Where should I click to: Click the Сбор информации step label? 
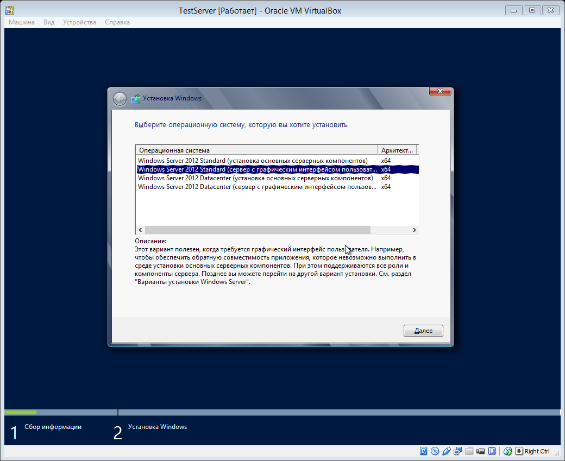53,427
